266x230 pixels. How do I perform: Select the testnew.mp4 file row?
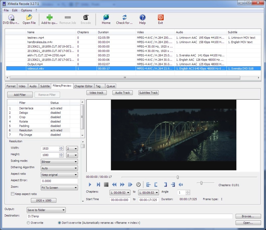(x=133, y=38)
